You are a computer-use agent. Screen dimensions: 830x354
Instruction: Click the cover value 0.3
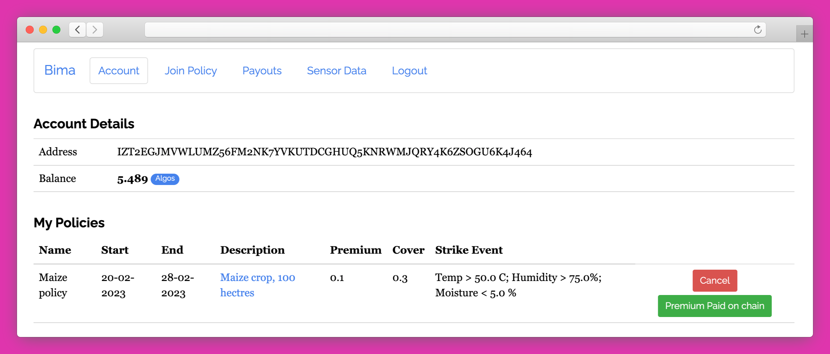click(400, 278)
